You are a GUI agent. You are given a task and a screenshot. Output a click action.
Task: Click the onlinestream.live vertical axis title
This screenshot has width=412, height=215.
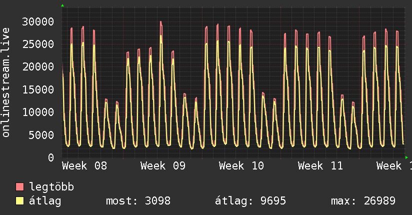coord(5,82)
